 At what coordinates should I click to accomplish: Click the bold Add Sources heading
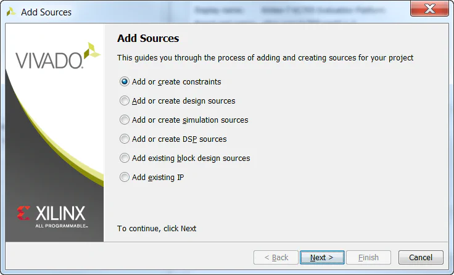click(148, 38)
